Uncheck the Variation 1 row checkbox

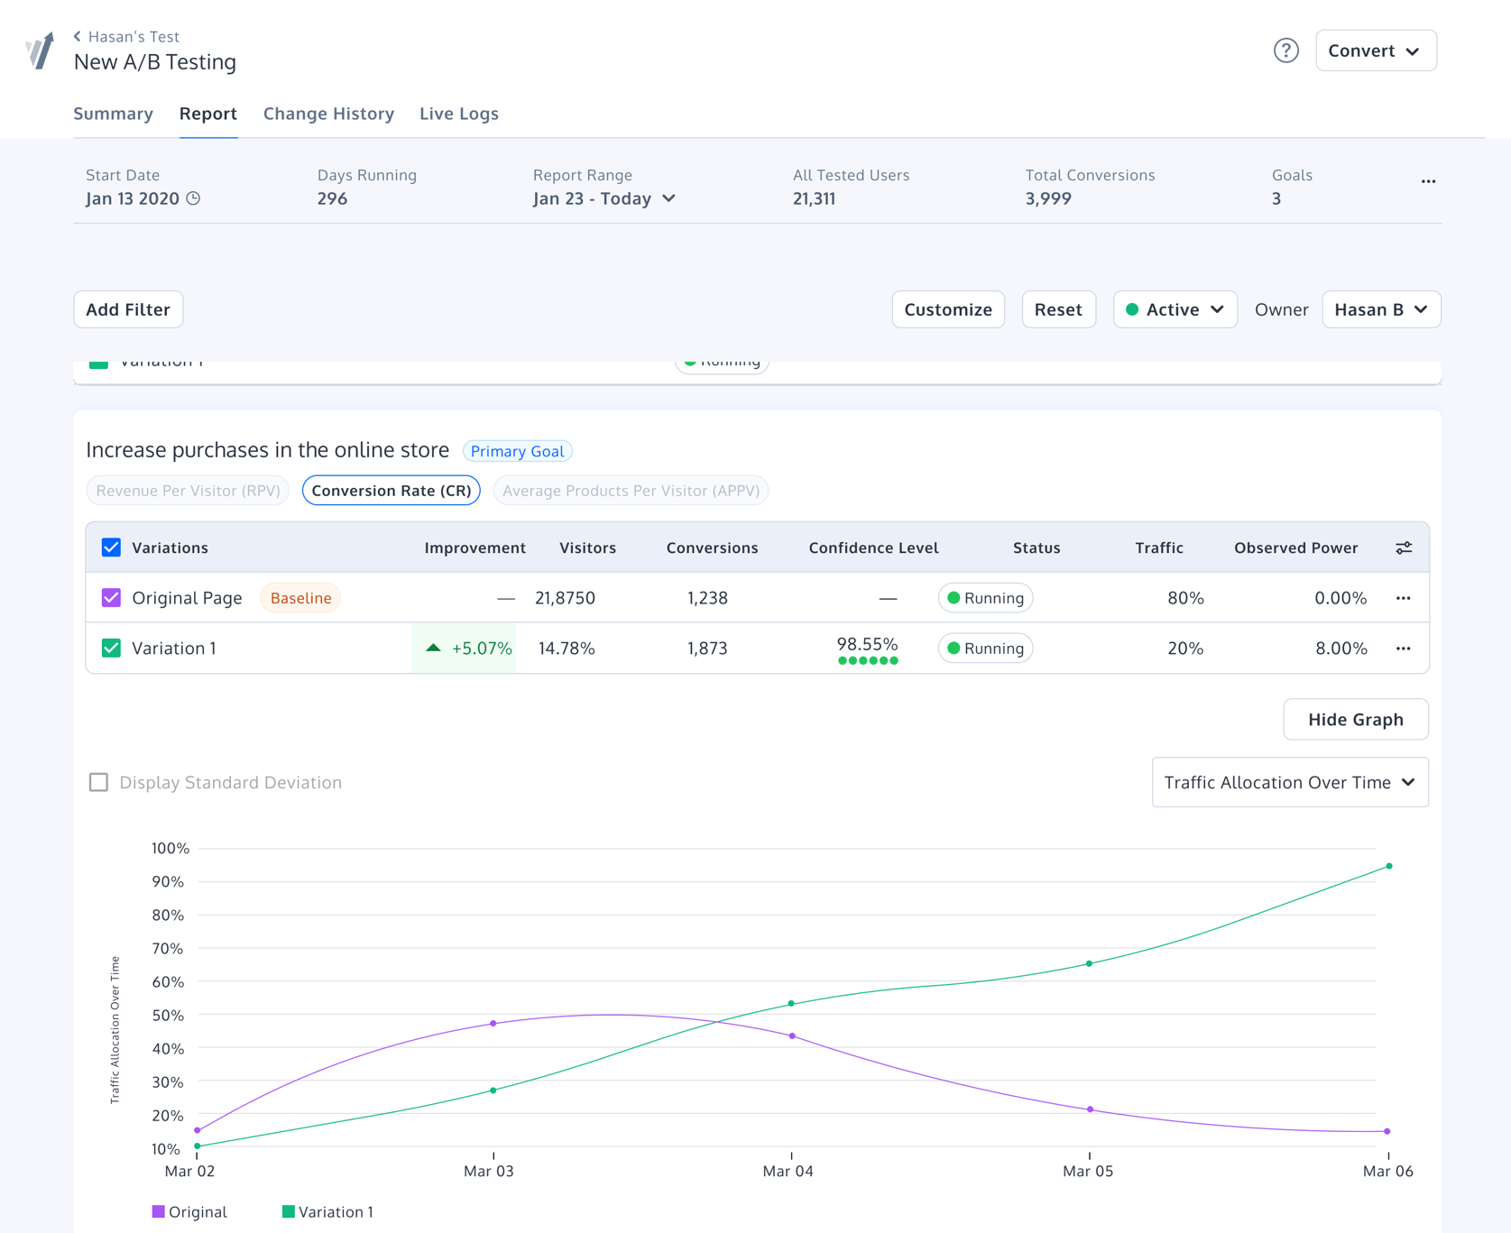point(111,648)
